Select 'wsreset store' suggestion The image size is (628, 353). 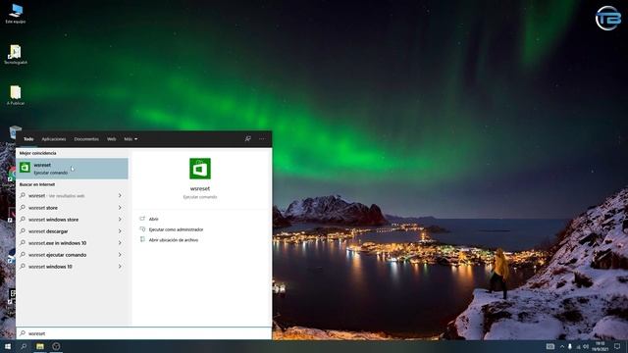pos(71,208)
